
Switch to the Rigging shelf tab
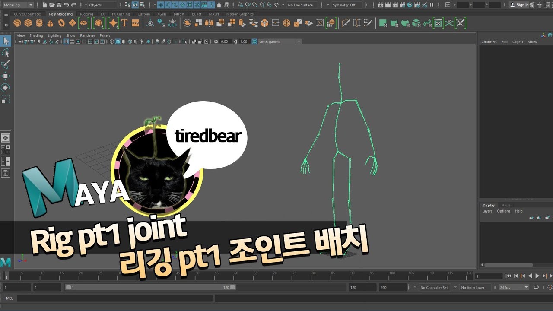[86, 14]
